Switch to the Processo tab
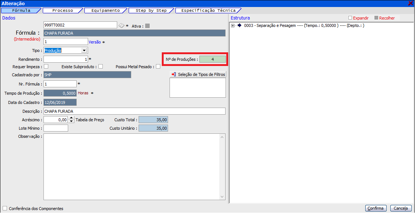The image size is (415, 213). click(63, 11)
